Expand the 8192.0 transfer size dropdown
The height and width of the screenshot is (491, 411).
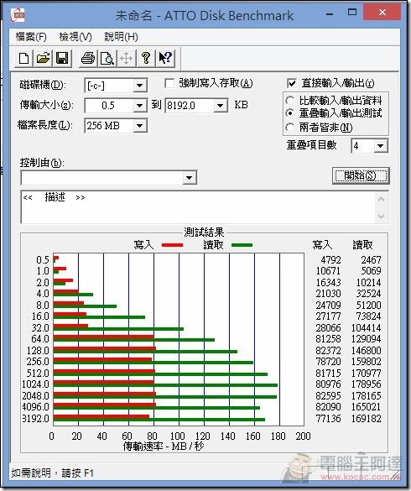(221, 106)
